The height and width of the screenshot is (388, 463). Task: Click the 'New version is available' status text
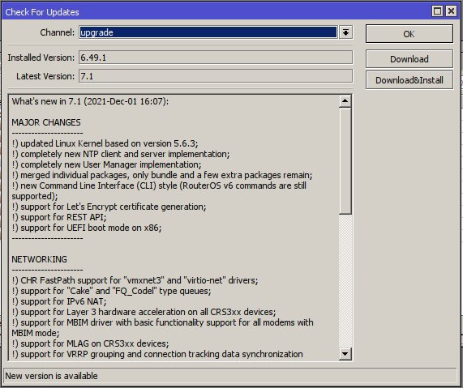[51, 376]
